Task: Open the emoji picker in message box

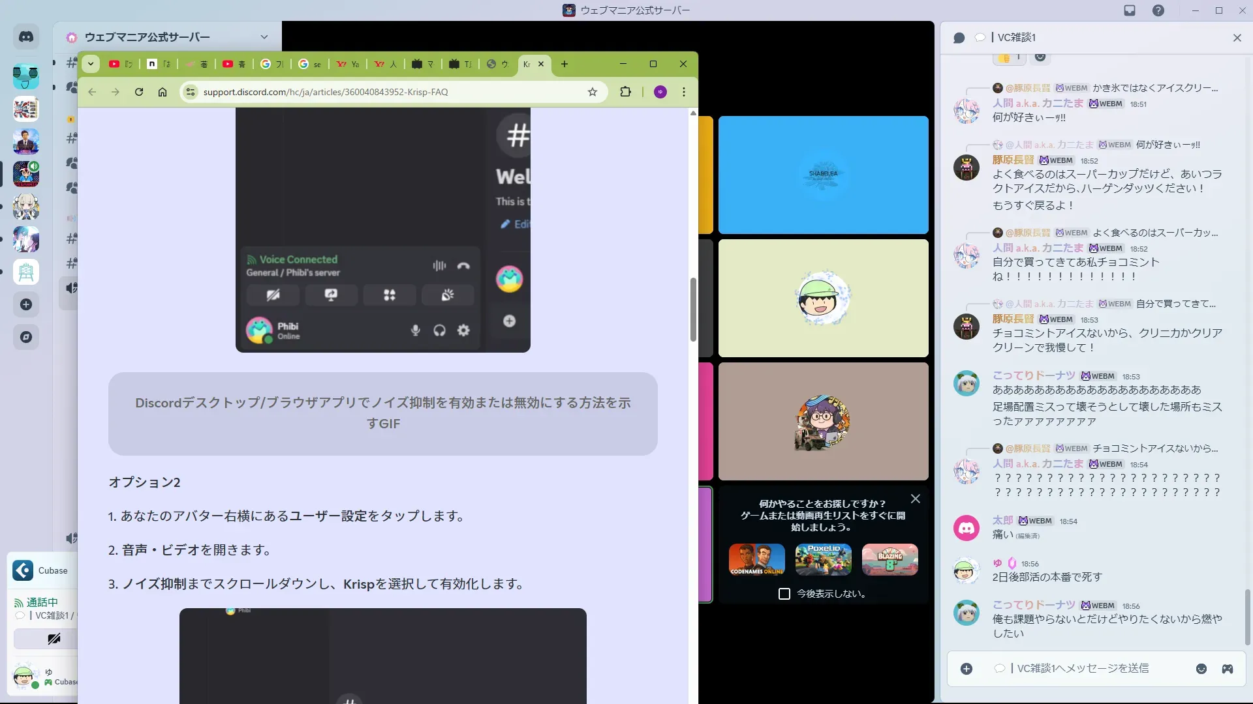Action: tap(1201, 669)
